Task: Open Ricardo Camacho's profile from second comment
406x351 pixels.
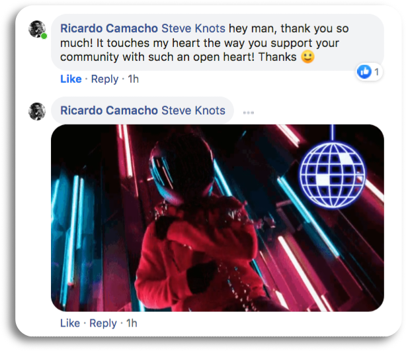Action: click(109, 111)
